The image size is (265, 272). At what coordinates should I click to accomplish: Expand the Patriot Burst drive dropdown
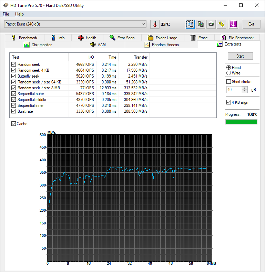[143, 24]
